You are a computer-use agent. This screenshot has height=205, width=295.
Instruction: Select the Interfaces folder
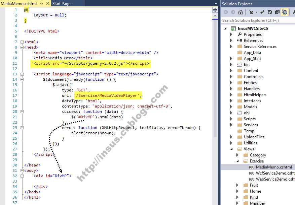pyautogui.click(x=252, y=100)
